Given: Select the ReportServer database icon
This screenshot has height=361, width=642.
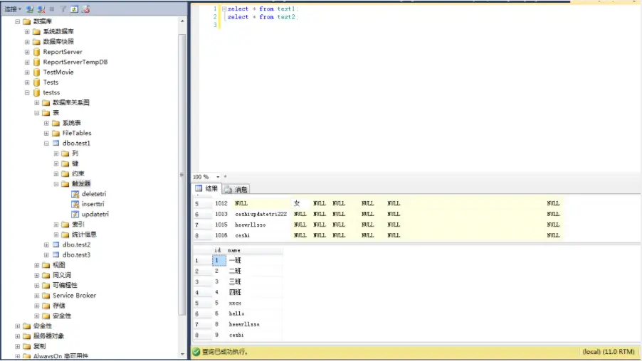Looking at the screenshot, I should 36,52.
